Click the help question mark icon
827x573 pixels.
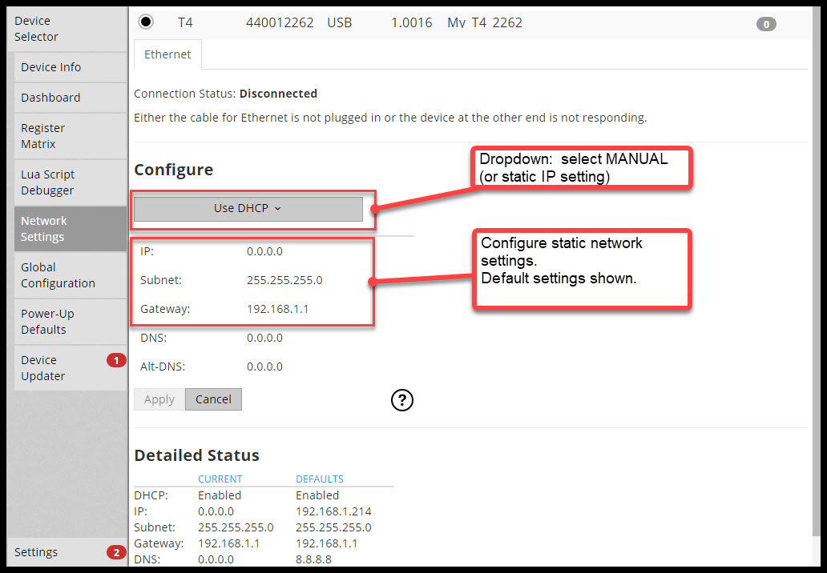tap(401, 400)
